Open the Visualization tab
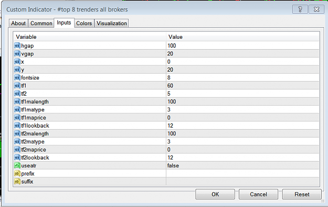Screen dimensions: 328x207 (x=111, y=23)
